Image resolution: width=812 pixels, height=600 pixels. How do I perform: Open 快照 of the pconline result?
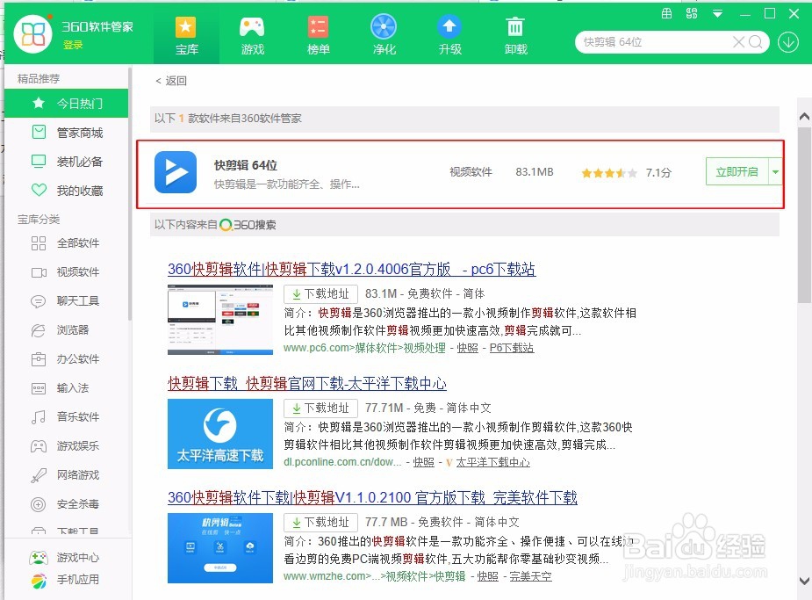423,462
